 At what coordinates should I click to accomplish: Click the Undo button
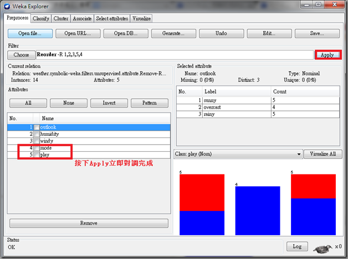pyautogui.click(x=221, y=33)
